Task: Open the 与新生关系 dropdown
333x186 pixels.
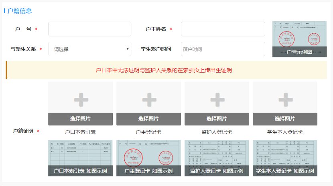Action: pyautogui.click(x=89, y=49)
